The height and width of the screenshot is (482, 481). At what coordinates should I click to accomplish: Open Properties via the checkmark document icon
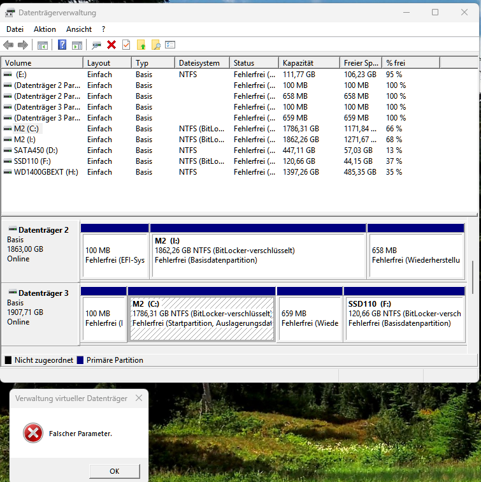(126, 45)
